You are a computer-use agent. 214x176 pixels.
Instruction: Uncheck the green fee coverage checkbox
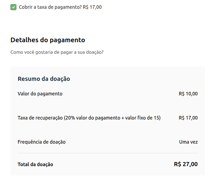[x=13, y=7]
